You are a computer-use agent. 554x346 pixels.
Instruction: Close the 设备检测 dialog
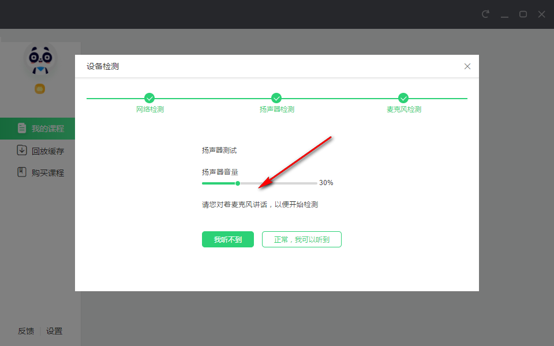coord(467,66)
